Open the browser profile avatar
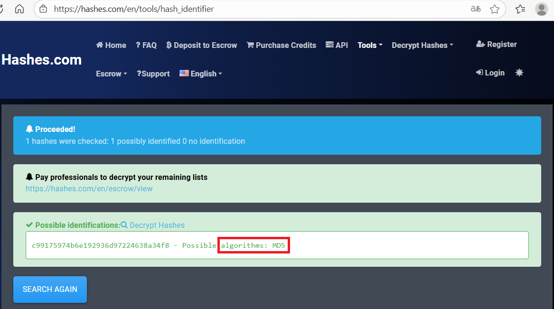The width and height of the screenshot is (554, 309). (x=541, y=9)
